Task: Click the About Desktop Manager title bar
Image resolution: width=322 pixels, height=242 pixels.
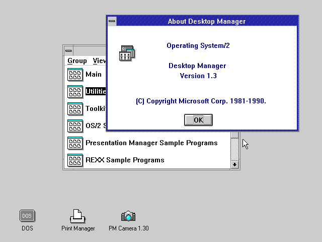Action: (207, 21)
